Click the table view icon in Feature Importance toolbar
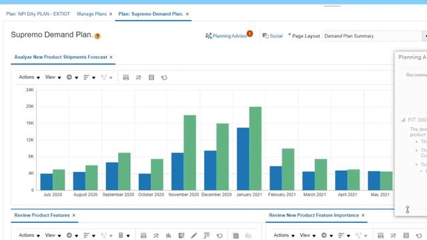This screenshot has width=427, height=240. pyautogui.click(x=406, y=235)
